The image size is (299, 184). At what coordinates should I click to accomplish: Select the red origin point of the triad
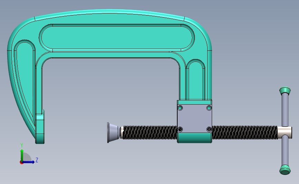(21, 163)
